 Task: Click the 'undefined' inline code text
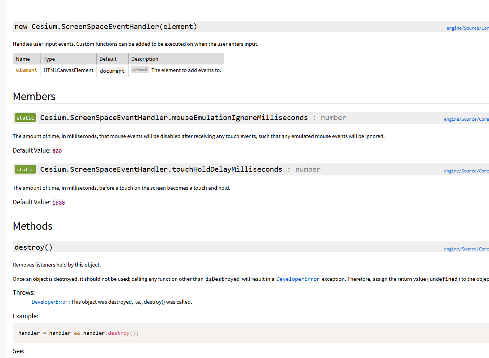[x=444, y=279]
